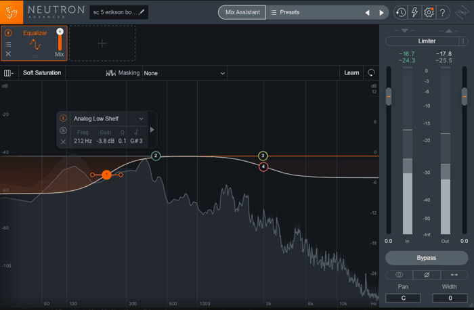
Task: Click the down triangle above input meter
Action: (405, 30)
